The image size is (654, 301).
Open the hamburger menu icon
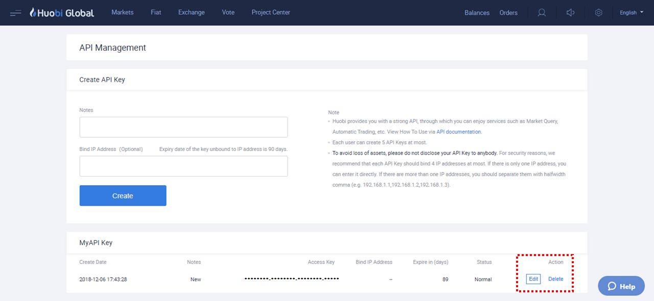tap(15, 13)
